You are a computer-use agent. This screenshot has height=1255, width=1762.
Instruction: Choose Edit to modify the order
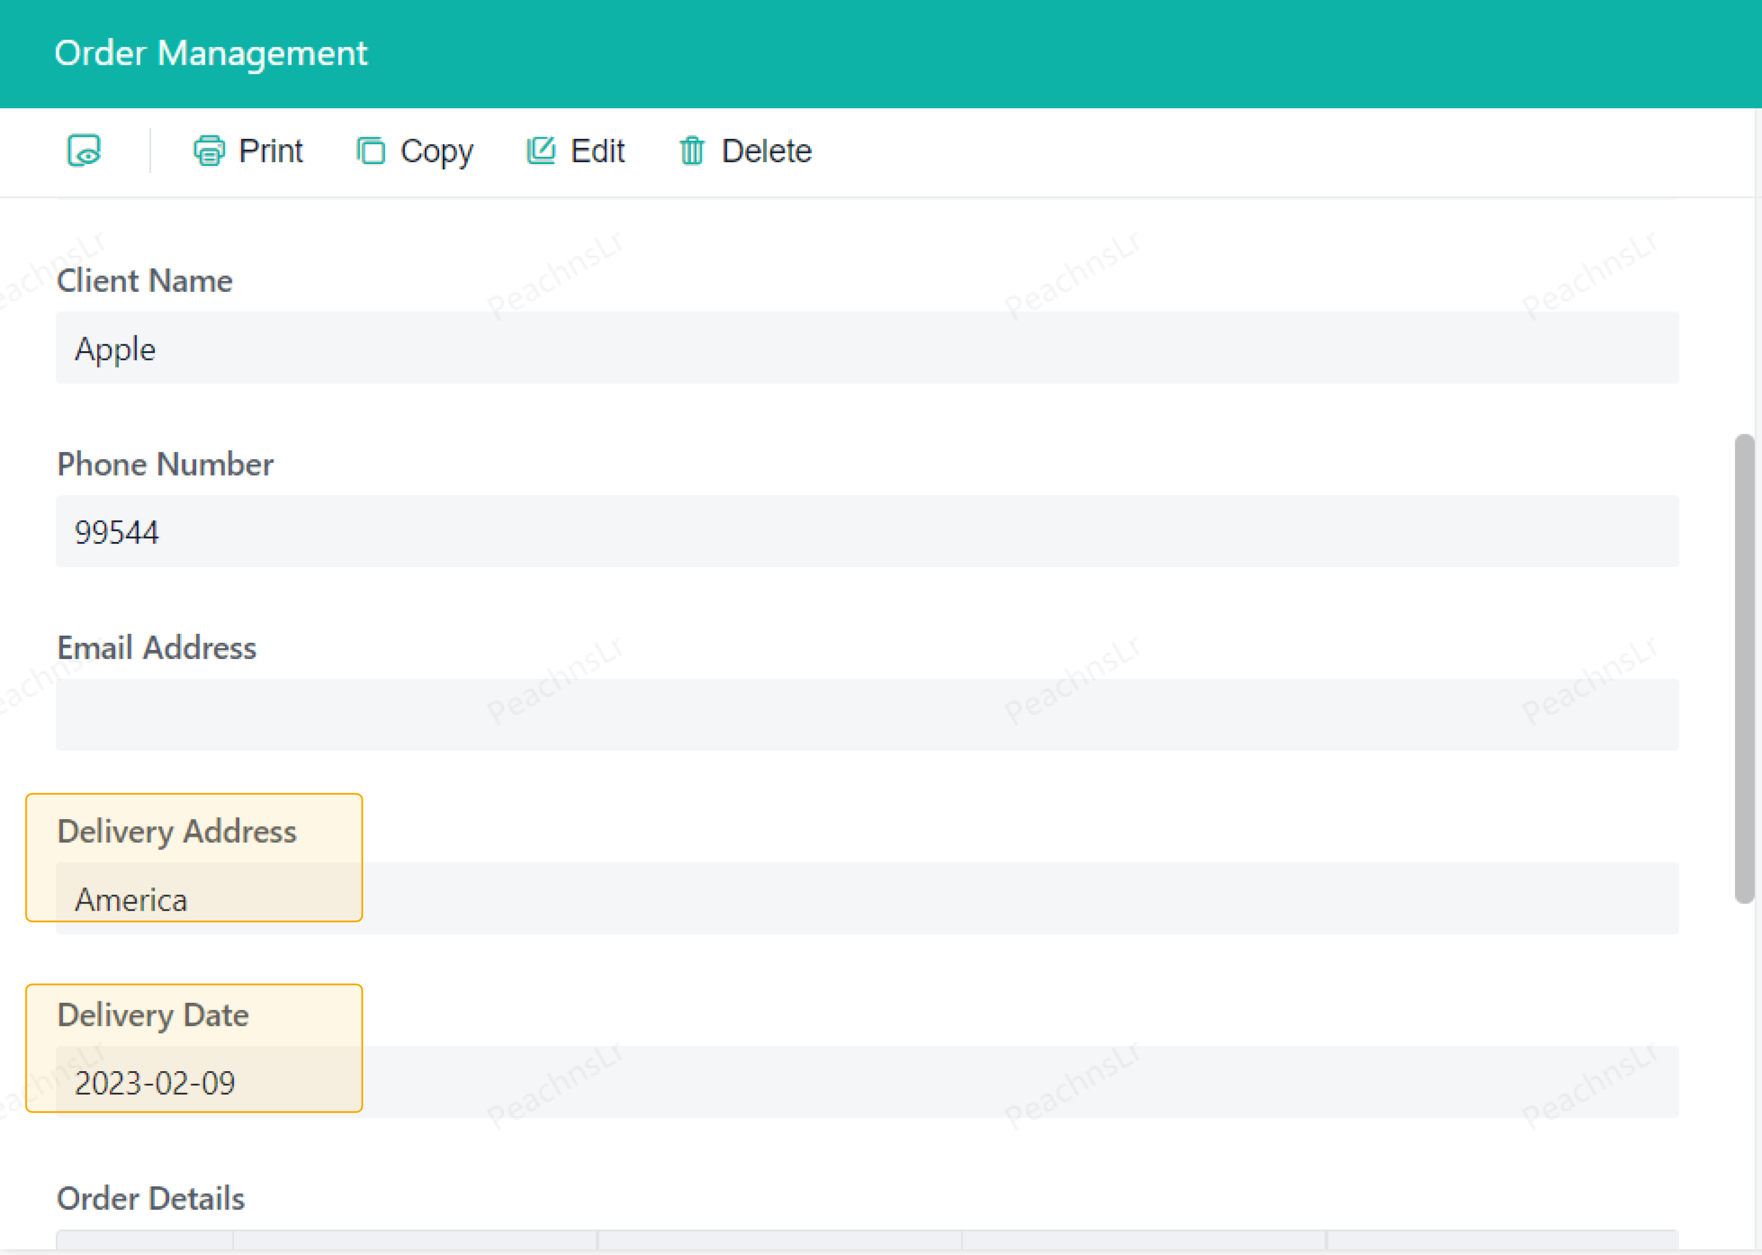tap(596, 151)
